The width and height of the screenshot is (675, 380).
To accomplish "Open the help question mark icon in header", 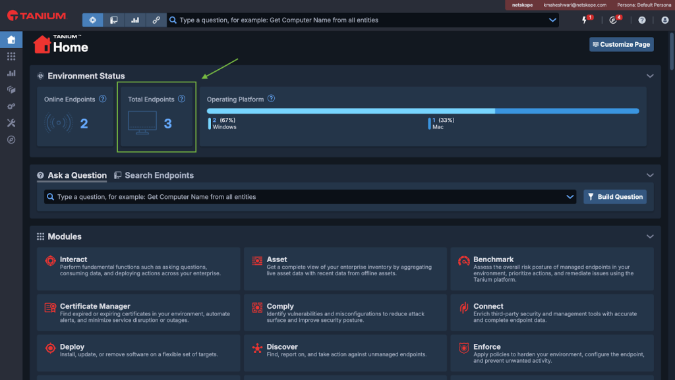I will (x=642, y=20).
